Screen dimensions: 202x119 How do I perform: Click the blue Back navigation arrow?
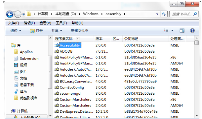[10, 14]
